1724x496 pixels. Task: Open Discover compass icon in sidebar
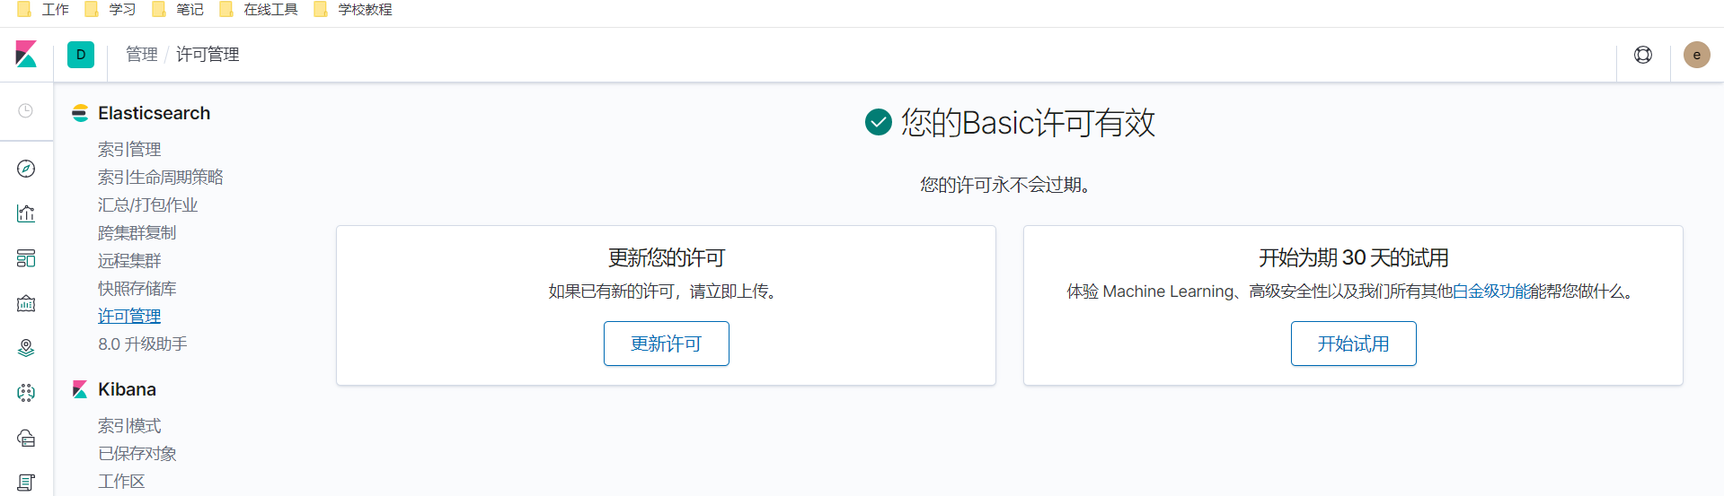click(26, 169)
